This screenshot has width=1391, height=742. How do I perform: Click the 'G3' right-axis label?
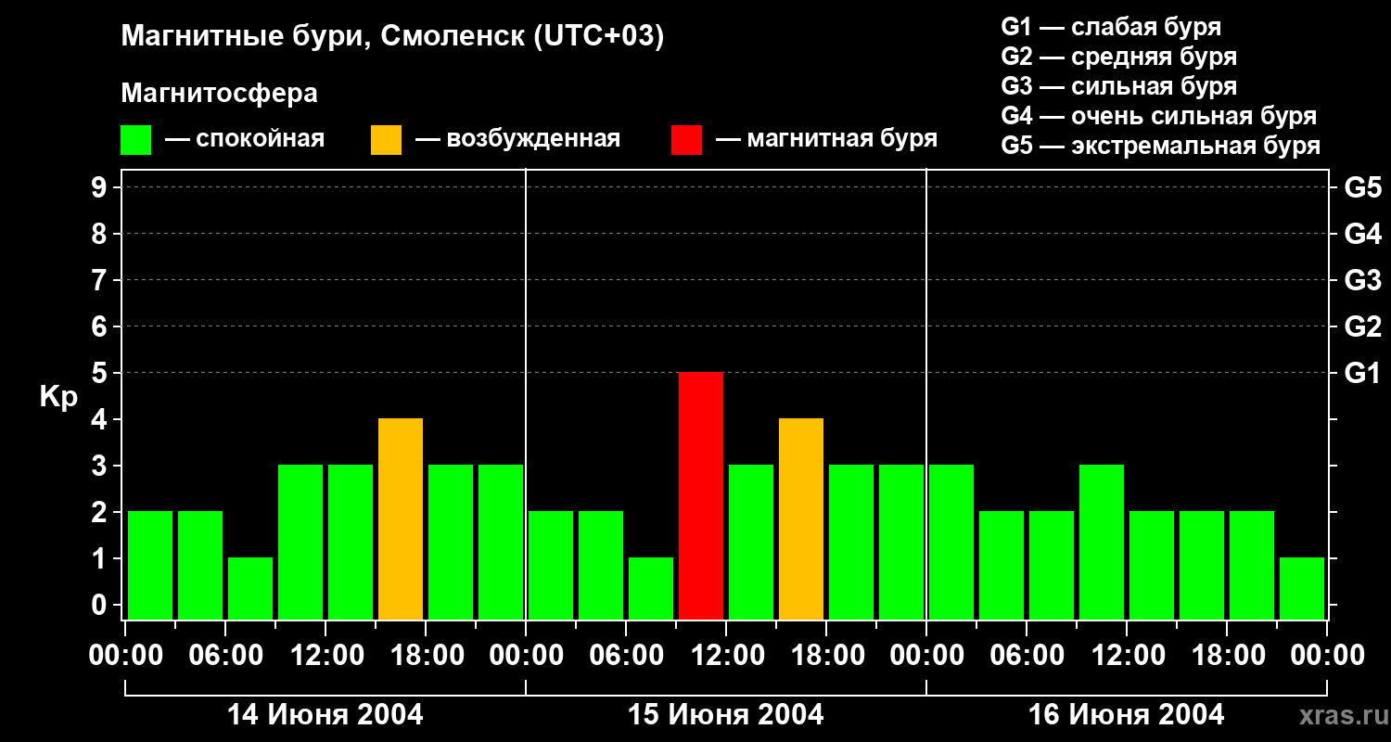[x=1362, y=280]
